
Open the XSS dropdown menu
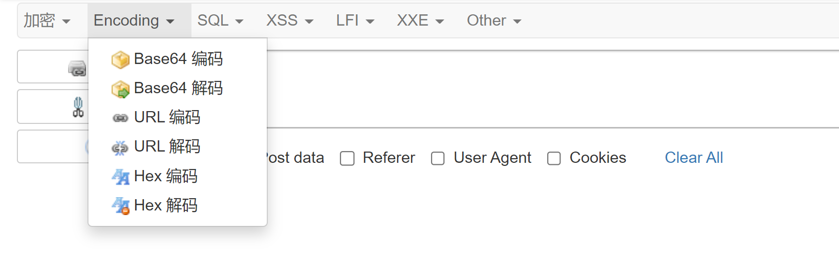click(289, 20)
